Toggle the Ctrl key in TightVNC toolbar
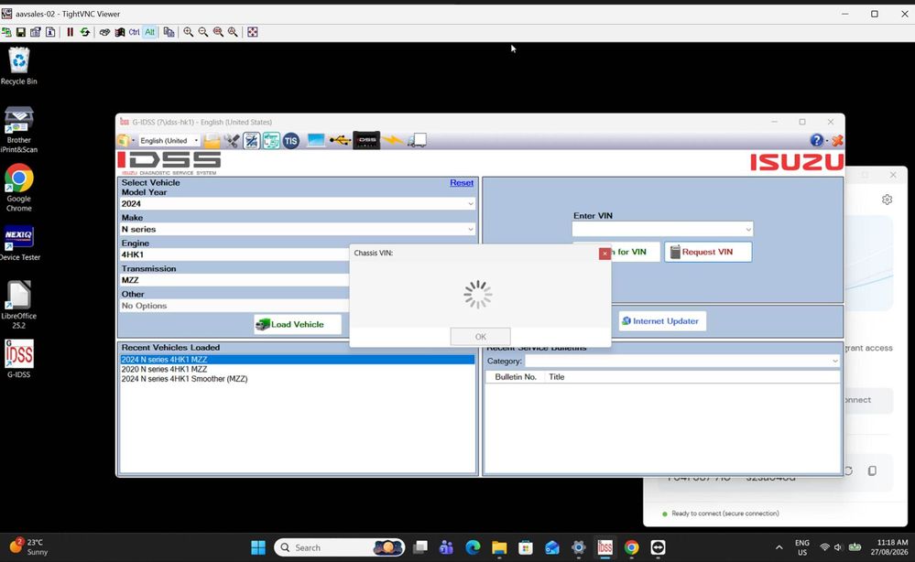This screenshot has width=915, height=562. pos(135,32)
